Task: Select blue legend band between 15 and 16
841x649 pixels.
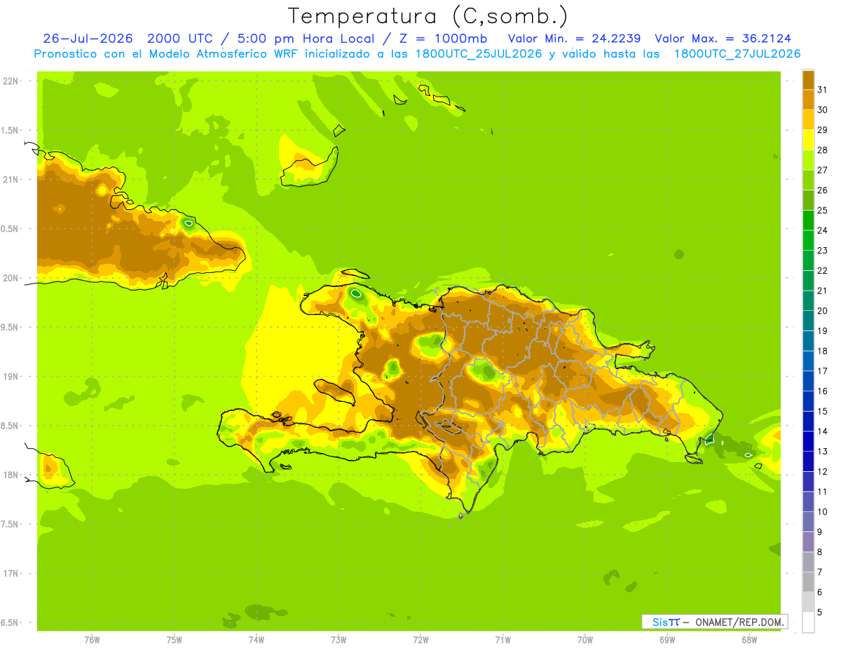Action: point(808,401)
